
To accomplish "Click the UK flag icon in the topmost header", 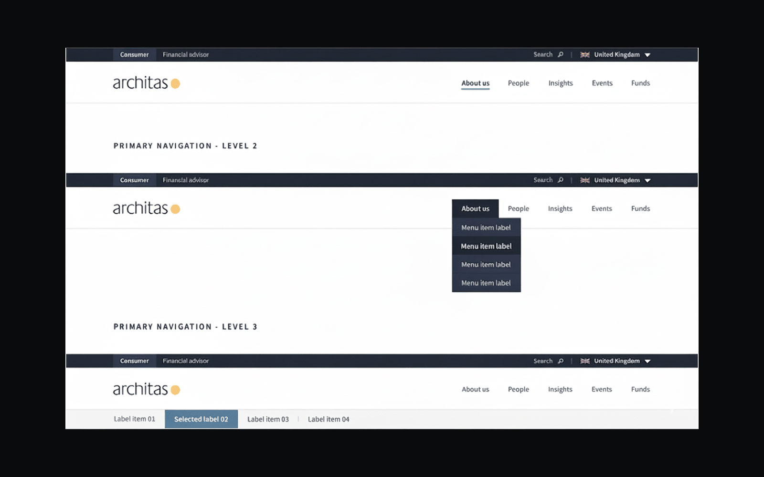I will coord(585,55).
